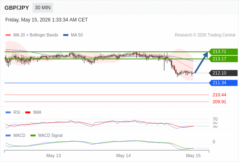239x162 pixels.
Task: Select the 211.34 blue pivot label
Action: coord(223,83)
